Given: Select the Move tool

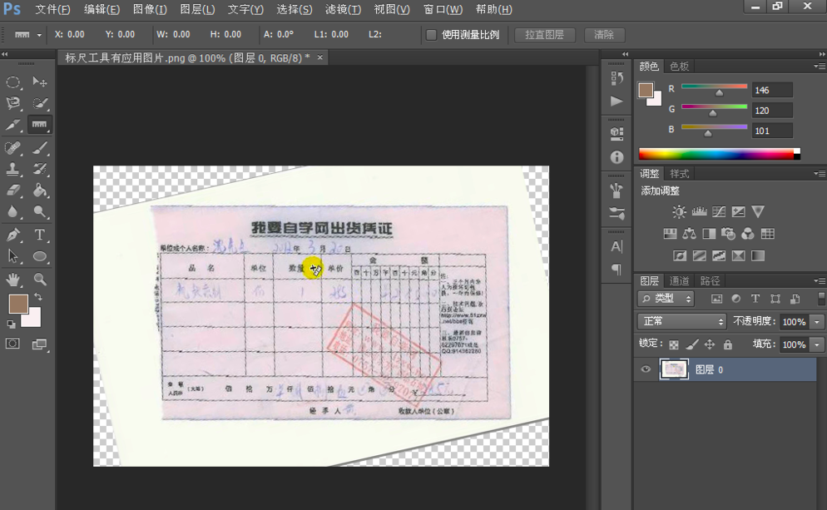Looking at the screenshot, I should 39,81.
